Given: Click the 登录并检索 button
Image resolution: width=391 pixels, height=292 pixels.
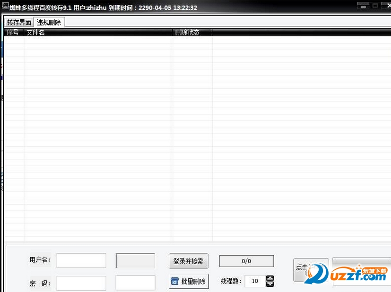Looking at the screenshot, I should [188, 261].
